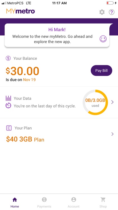
Task: Expand Your Data details chevron
Action: click(x=112, y=102)
